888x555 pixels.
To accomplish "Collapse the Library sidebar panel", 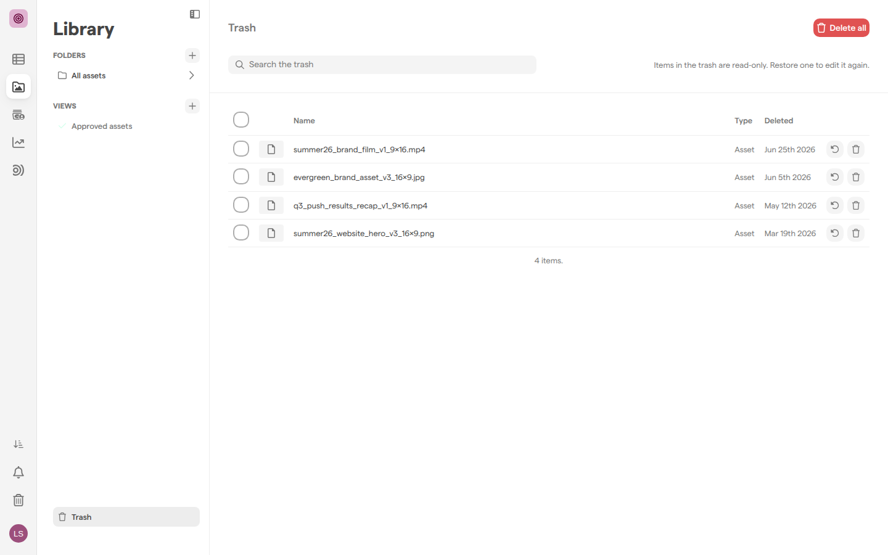I will point(195,14).
